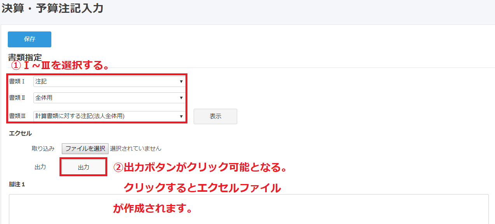Screen dimensions: 495x224
Task: Click the エクセル section label
Action: coord(20,134)
